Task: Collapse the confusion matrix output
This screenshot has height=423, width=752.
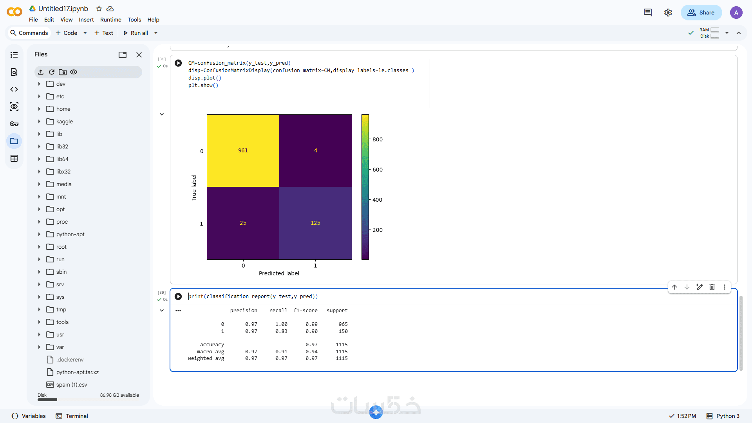Action: [x=162, y=114]
